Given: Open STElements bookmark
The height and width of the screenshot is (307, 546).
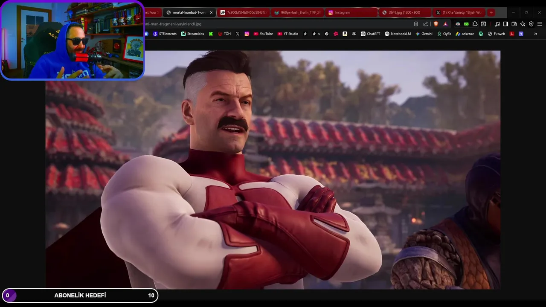Looking at the screenshot, I should click(165, 34).
